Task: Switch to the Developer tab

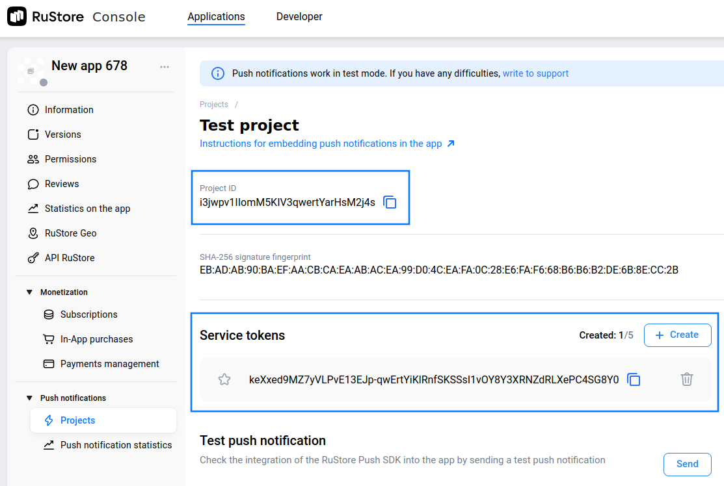Action: tap(299, 17)
